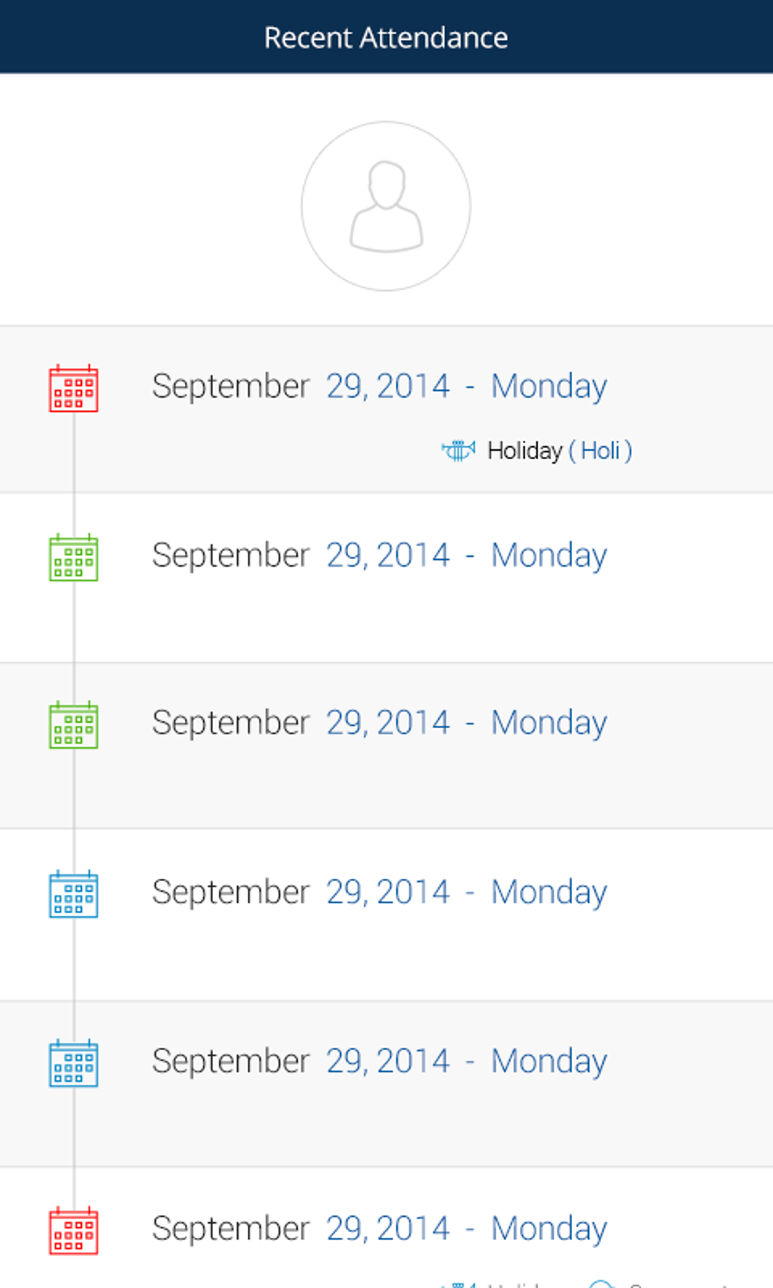Open the profile avatar placeholder
The image size is (773, 1288).
point(386,206)
